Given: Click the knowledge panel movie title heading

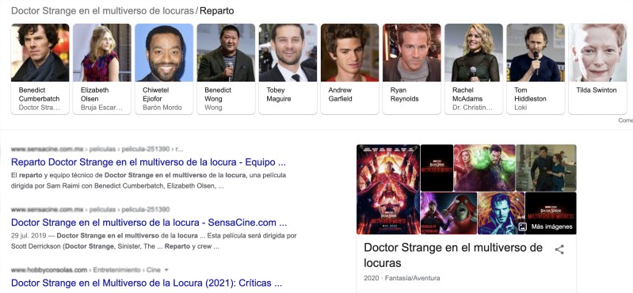Looking at the screenshot, I should [453, 255].
